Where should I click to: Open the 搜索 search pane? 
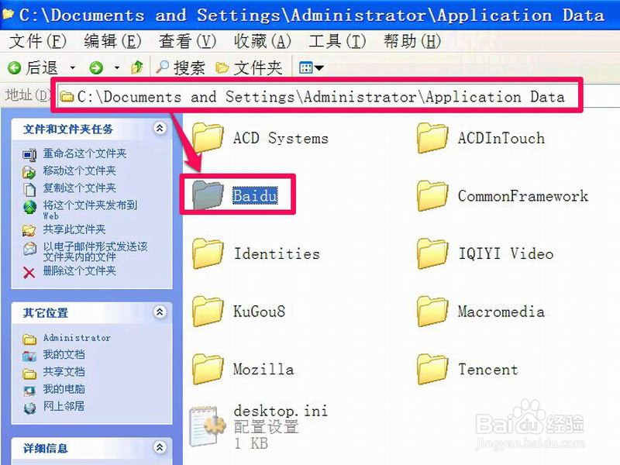pos(181,68)
